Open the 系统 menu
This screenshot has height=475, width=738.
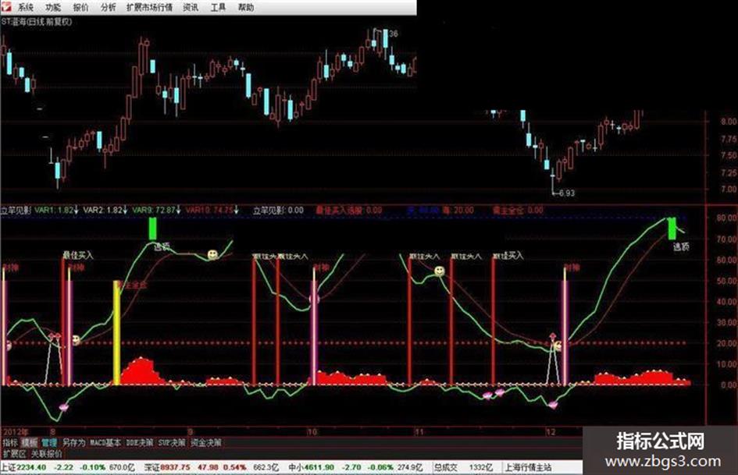coord(26,8)
